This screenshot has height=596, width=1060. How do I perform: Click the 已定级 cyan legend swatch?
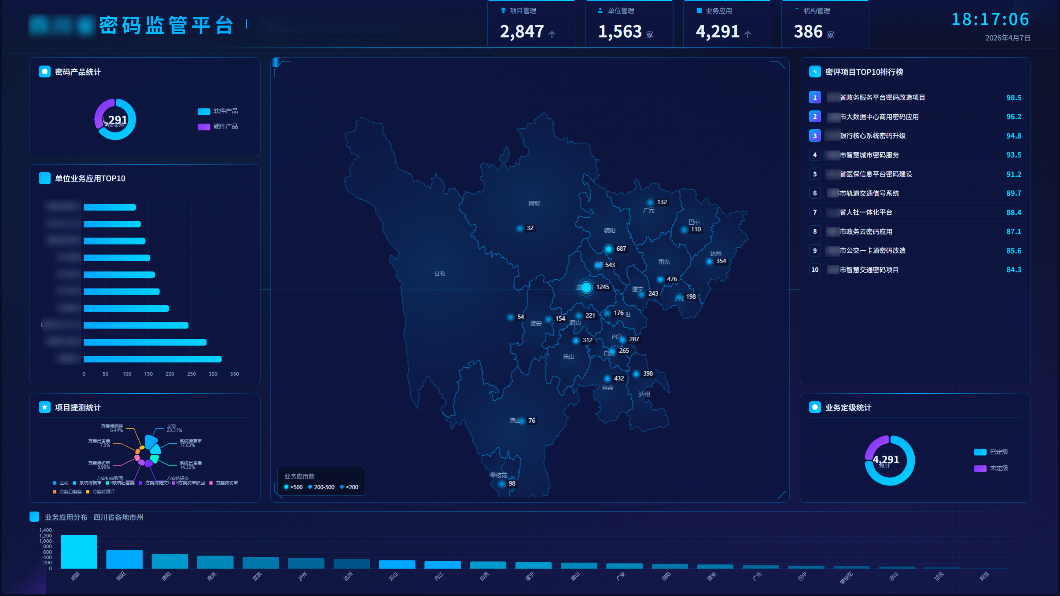click(x=980, y=452)
